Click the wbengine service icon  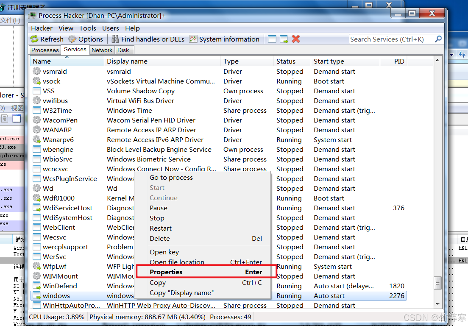pos(37,149)
